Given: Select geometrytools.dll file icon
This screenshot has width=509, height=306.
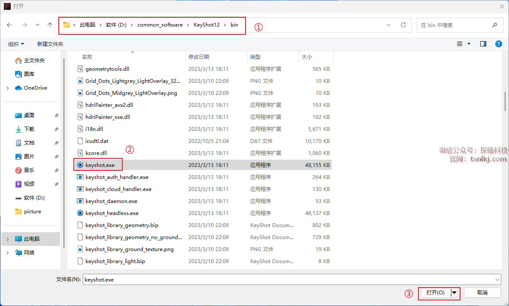Looking at the screenshot, I should click(80, 69).
